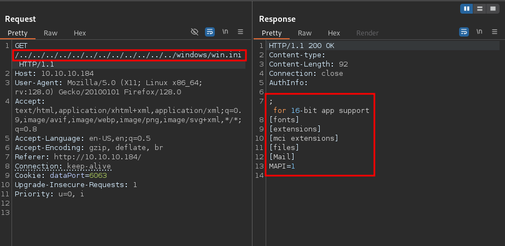Open Response panel options hamburger menu
Viewport: 505px width, 246px height.
495,32
